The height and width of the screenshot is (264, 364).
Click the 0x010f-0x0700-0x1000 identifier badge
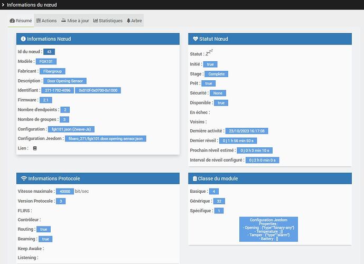[x=98, y=90]
